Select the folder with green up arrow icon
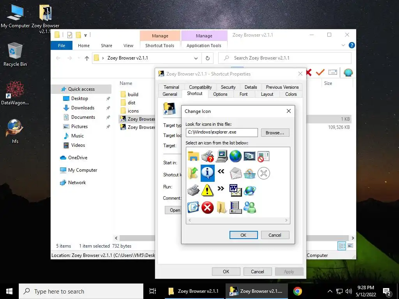Viewport: 399px width, 299px height. [x=193, y=173]
